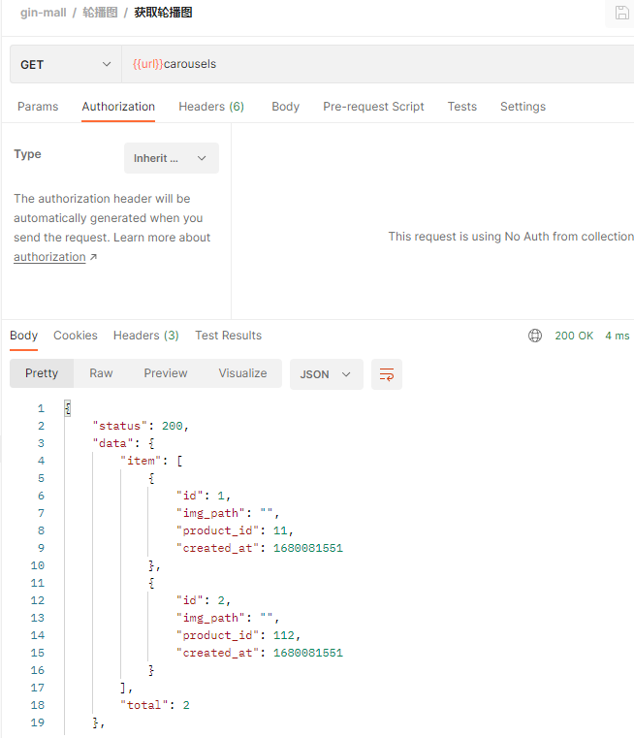Expand the Inherit auth type dropdown
634x738 pixels.
point(172,158)
